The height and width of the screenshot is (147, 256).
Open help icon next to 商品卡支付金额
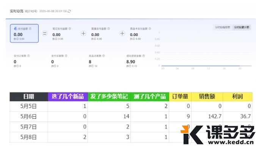click(x=150, y=28)
